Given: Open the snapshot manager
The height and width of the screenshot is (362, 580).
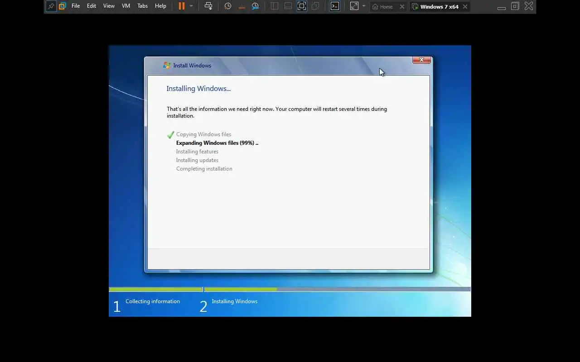Looking at the screenshot, I should coord(255,6).
